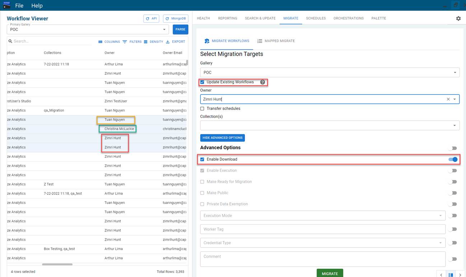Click the Update Existing Workflows help icon
Screen dimensions: 466x277
262,82
